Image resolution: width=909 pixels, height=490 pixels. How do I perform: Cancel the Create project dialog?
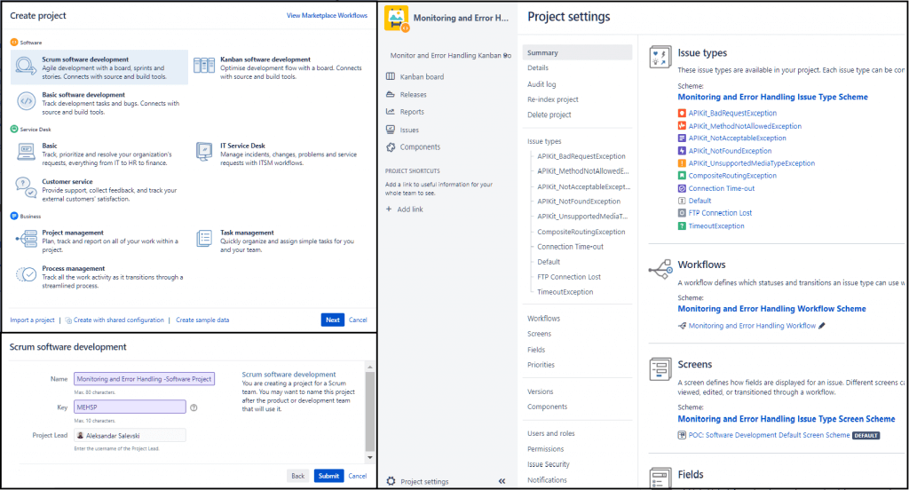coord(358,320)
